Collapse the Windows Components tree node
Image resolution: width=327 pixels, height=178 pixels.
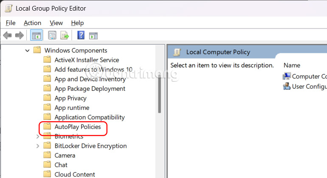click(x=27, y=50)
